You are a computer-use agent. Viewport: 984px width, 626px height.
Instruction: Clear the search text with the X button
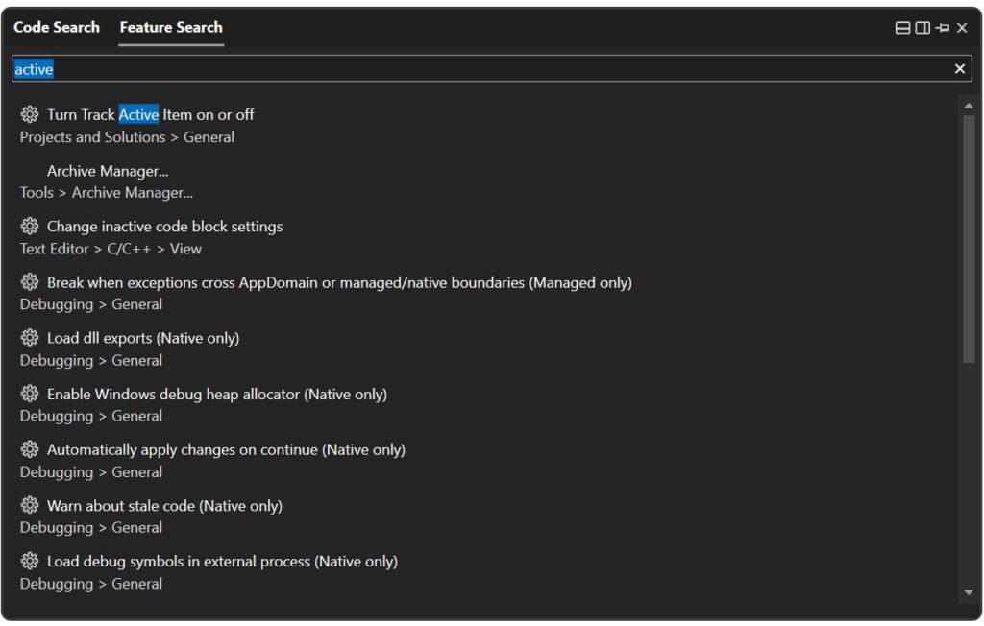(x=959, y=68)
